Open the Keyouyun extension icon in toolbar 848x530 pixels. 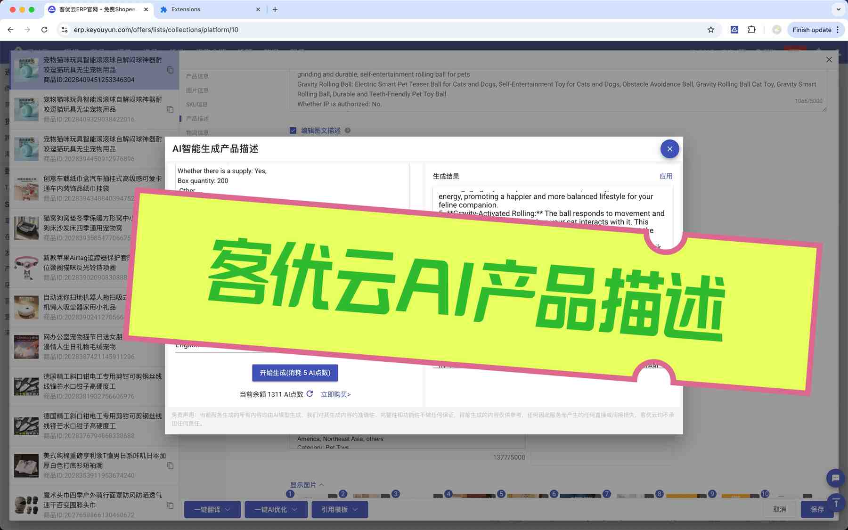734,30
